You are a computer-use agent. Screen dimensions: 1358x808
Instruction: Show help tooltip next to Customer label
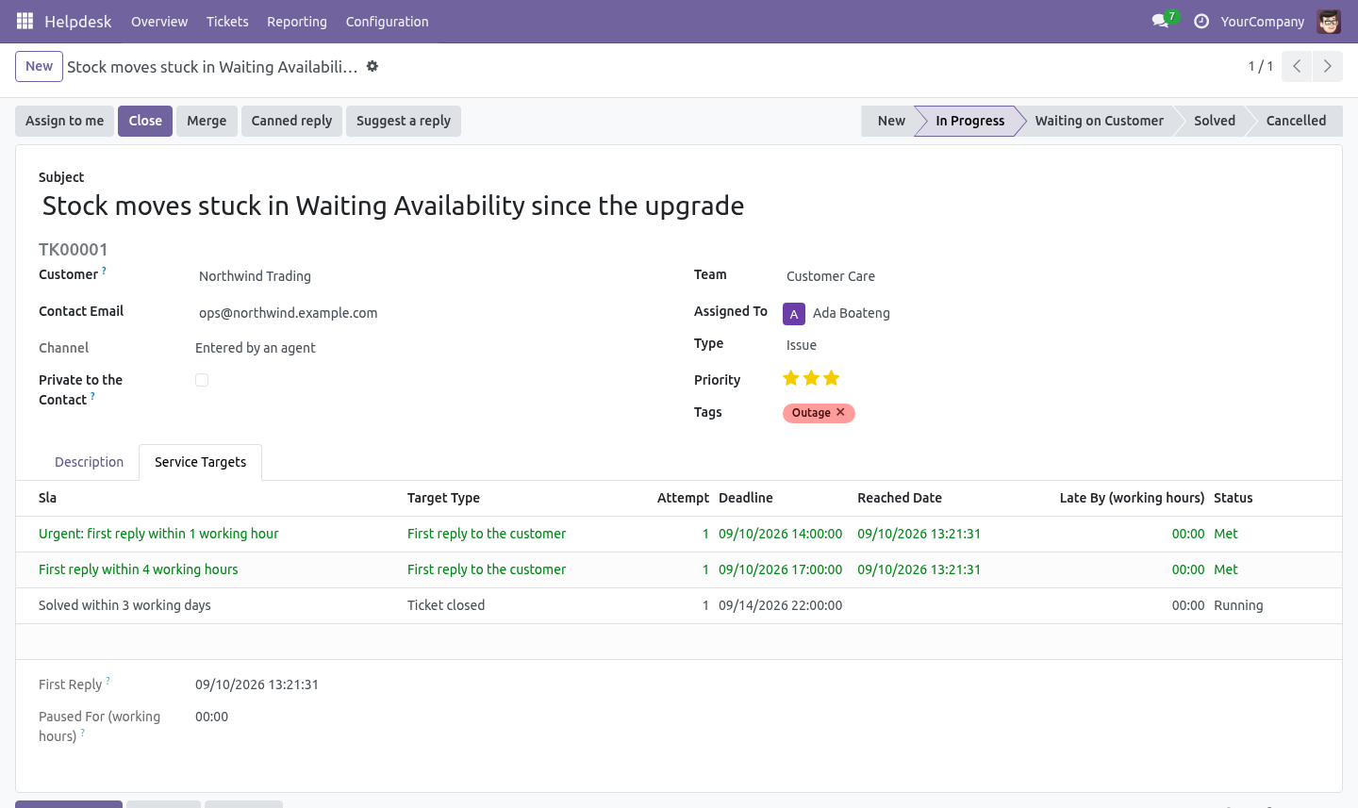click(x=104, y=271)
